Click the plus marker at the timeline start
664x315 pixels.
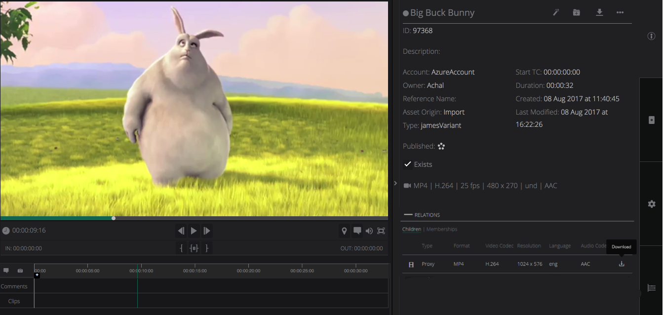[37, 275]
